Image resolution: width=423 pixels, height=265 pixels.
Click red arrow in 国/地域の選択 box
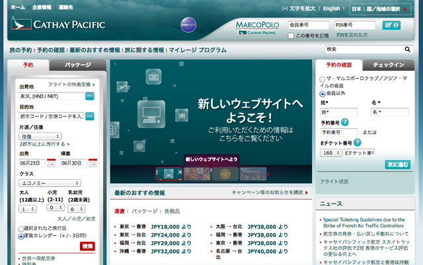(405, 9)
